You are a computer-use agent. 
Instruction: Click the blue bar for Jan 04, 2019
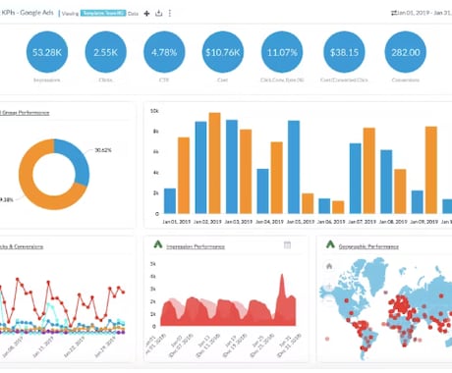262,191
